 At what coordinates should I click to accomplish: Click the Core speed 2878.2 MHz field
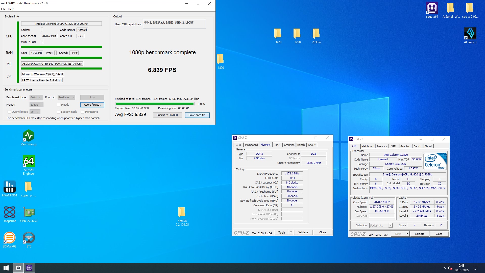49,36
